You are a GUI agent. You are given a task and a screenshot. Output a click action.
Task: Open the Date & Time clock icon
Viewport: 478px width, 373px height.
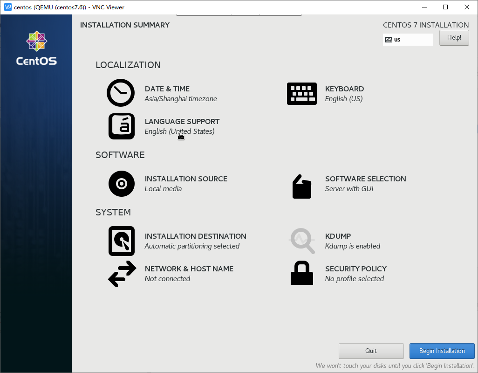[121, 93]
